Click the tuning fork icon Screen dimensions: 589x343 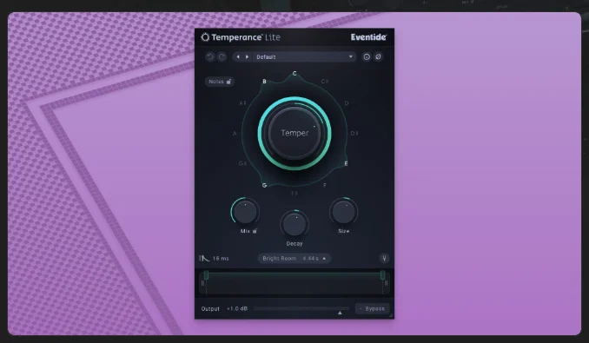tap(384, 258)
